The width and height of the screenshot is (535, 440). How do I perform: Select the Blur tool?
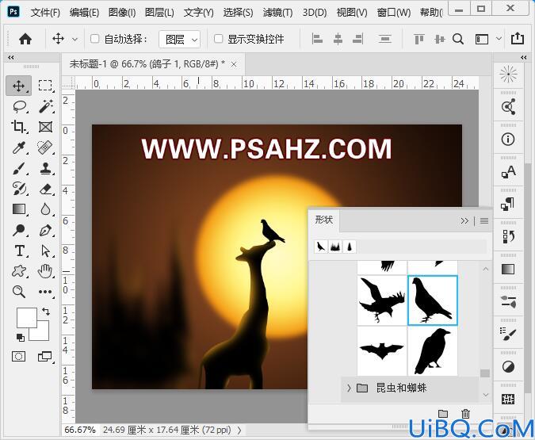(45, 209)
